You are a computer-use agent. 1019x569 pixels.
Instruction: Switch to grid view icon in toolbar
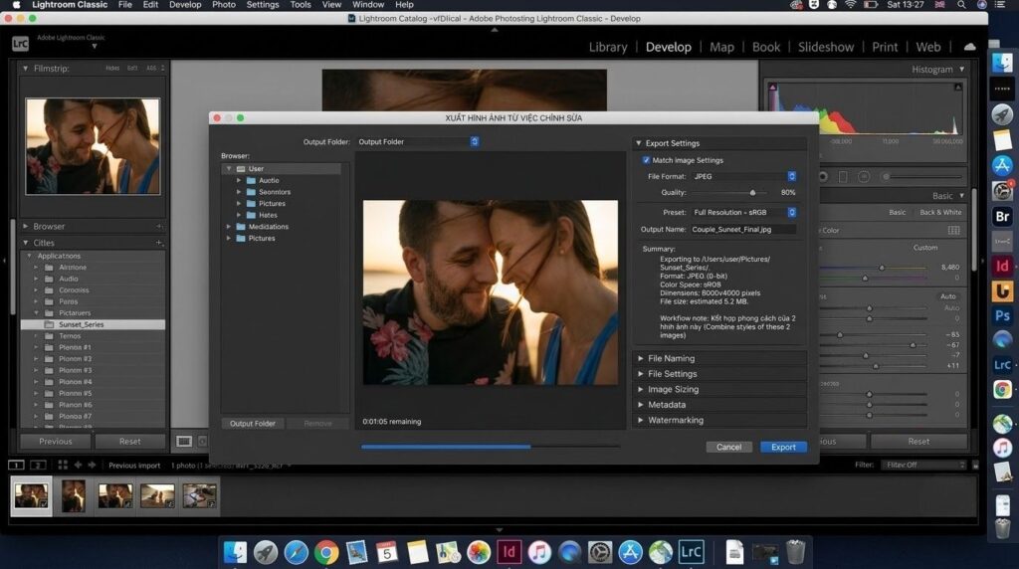(63, 466)
